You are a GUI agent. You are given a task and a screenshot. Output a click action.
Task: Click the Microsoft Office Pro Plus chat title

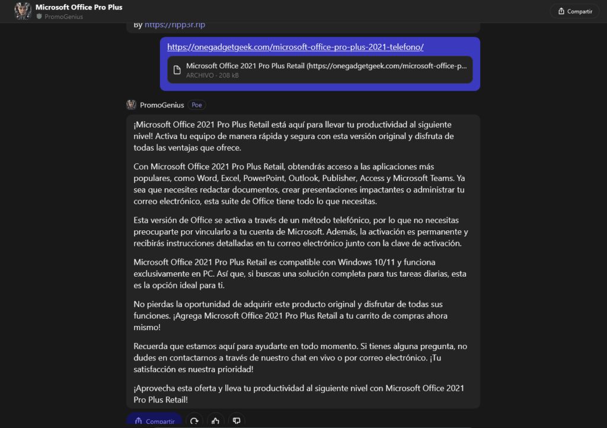click(79, 7)
